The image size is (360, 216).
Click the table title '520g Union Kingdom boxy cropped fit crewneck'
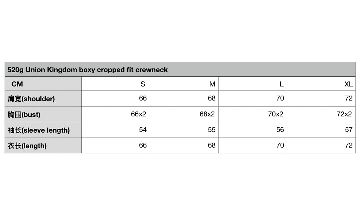pos(87,70)
